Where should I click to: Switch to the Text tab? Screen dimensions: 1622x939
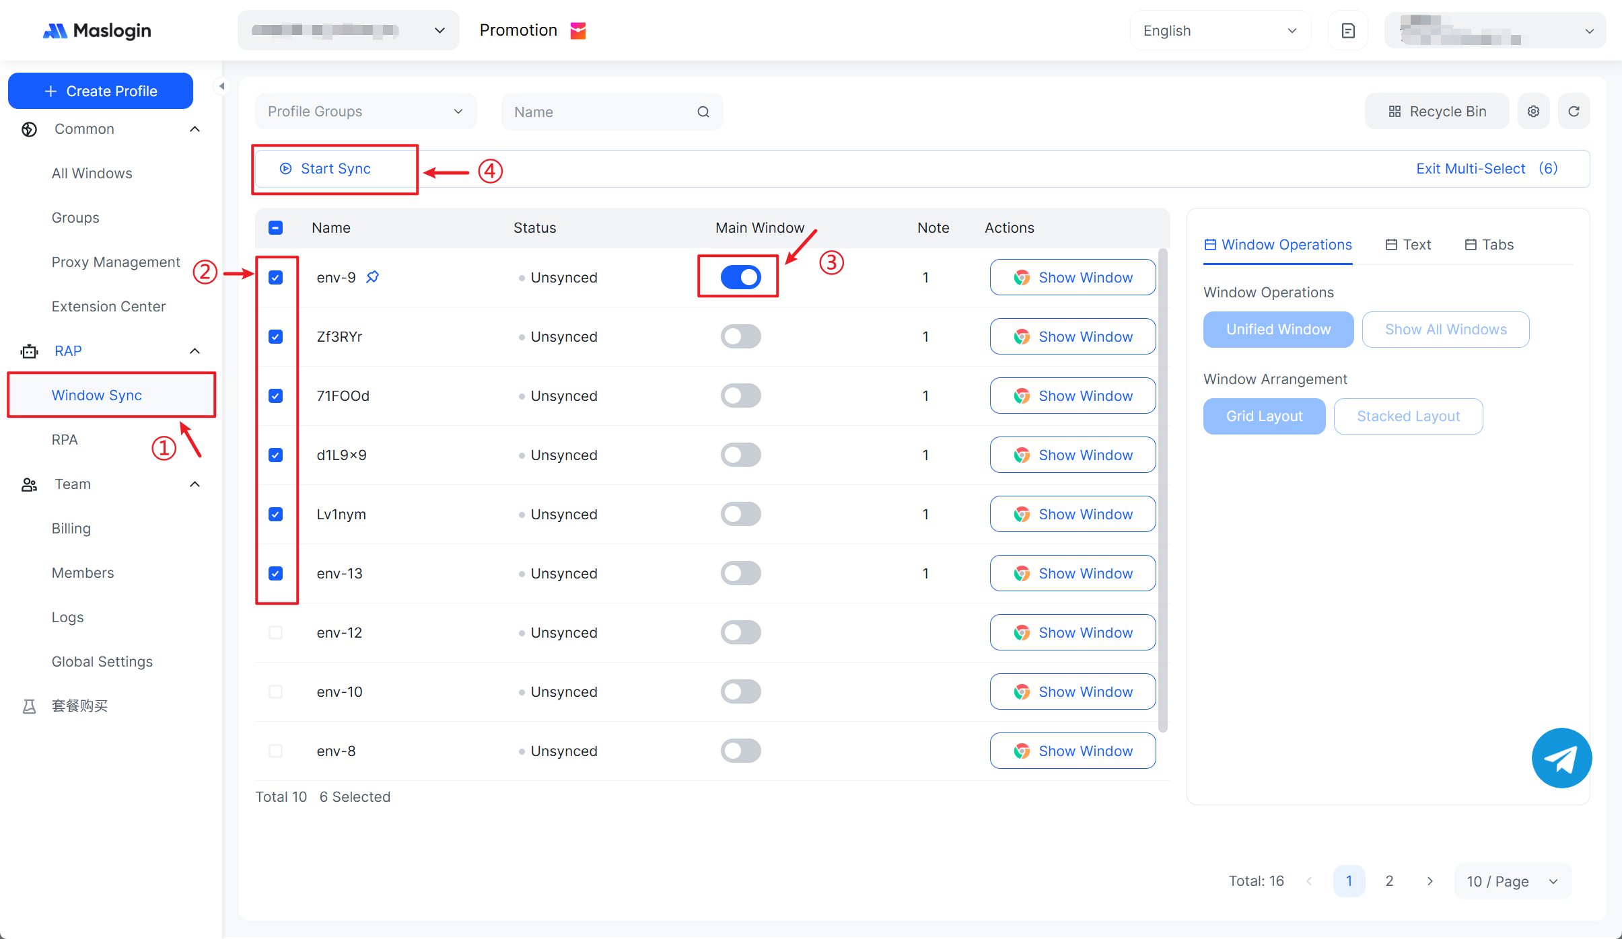1408,245
